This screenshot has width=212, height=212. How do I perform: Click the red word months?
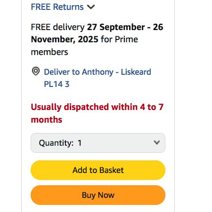(47, 120)
